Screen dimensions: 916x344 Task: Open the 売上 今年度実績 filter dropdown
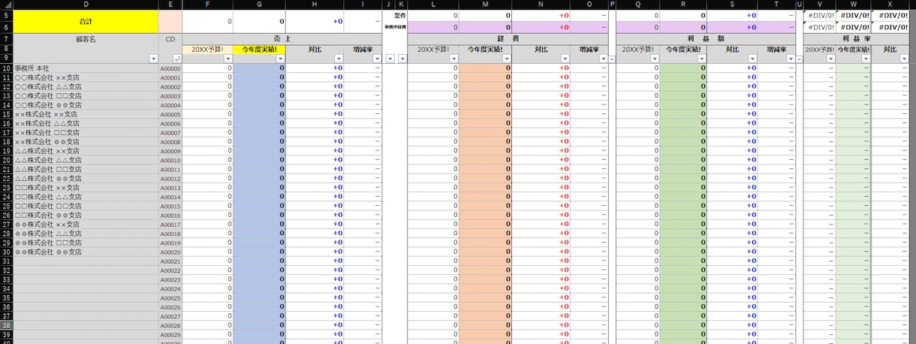(281, 59)
